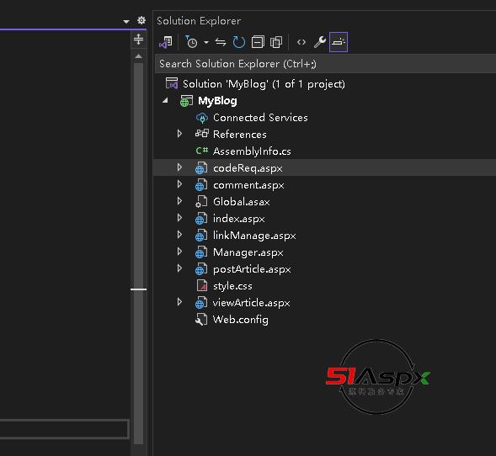Select Connected Services item
The image size is (496, 456).
click(260, 118)
